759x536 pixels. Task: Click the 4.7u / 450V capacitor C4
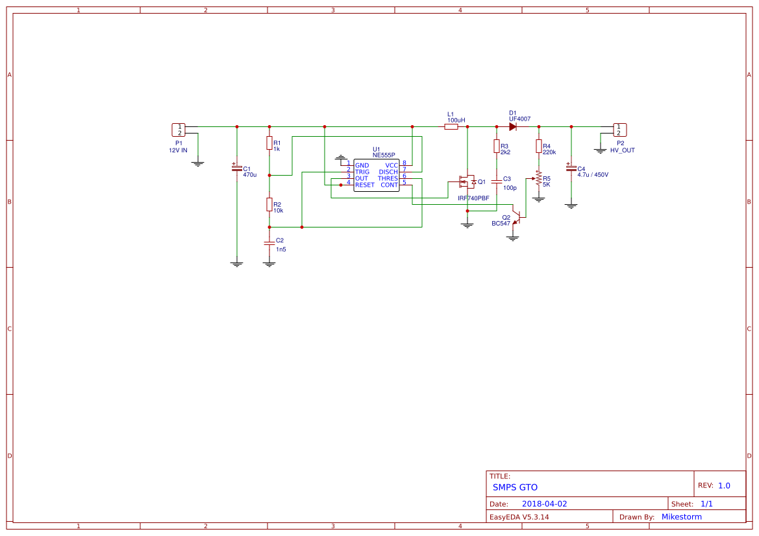[571, 168]
